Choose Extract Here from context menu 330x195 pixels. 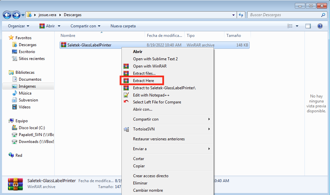click(x=143, y=81)
